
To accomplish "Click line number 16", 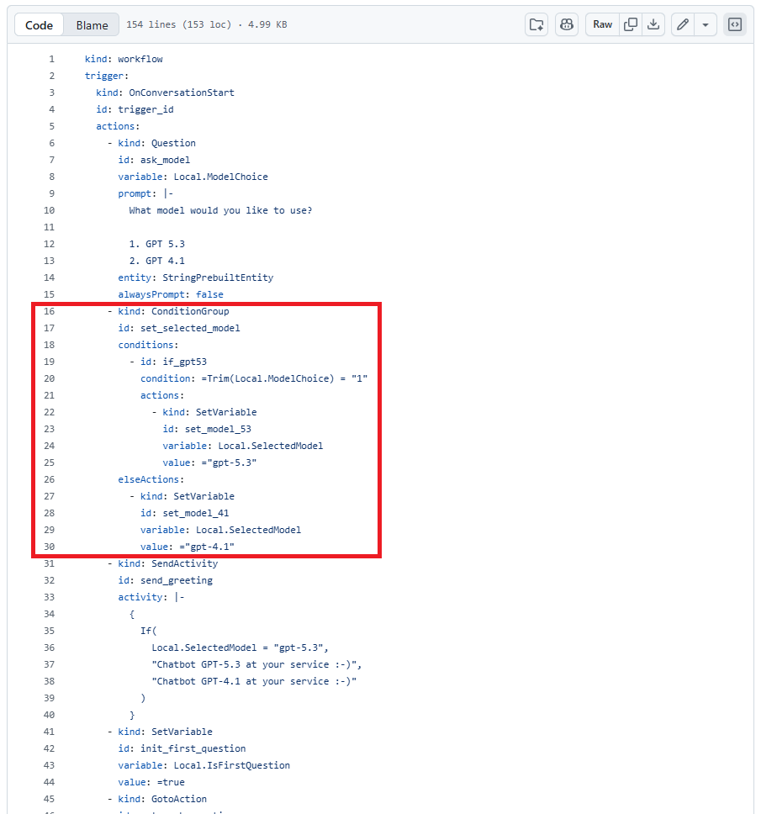I will coord(49,311).
